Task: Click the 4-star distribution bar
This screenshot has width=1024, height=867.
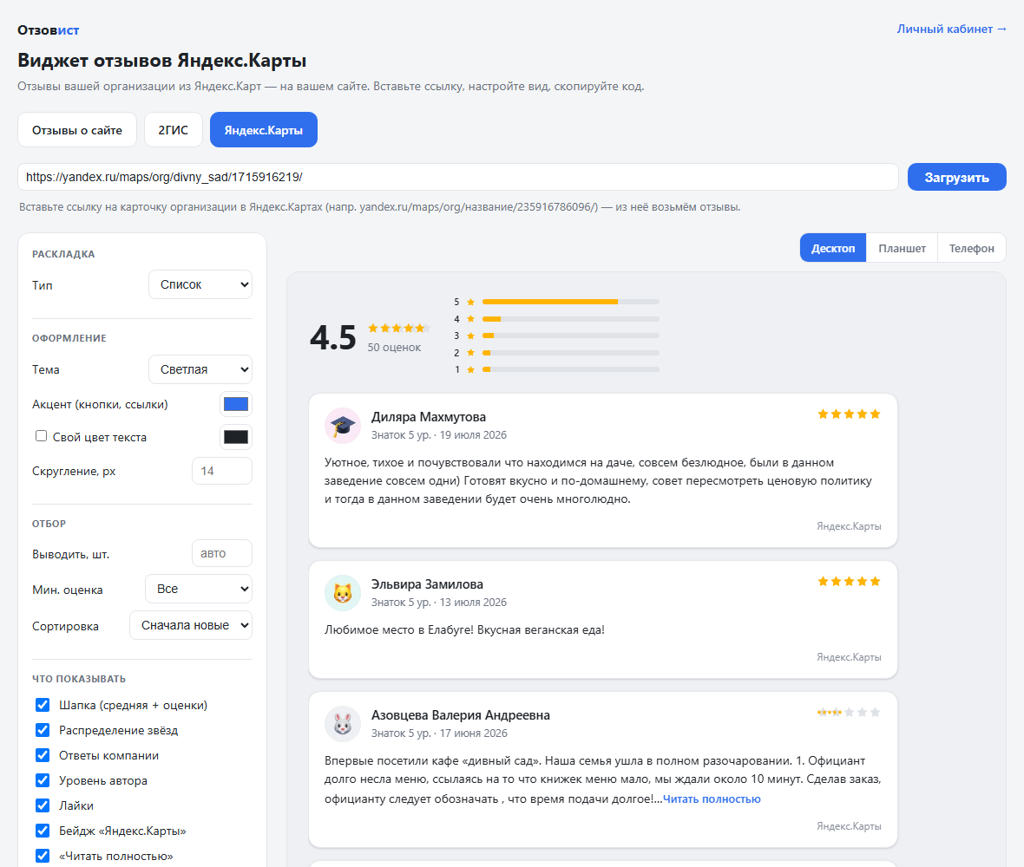Action: click(571, 319)
